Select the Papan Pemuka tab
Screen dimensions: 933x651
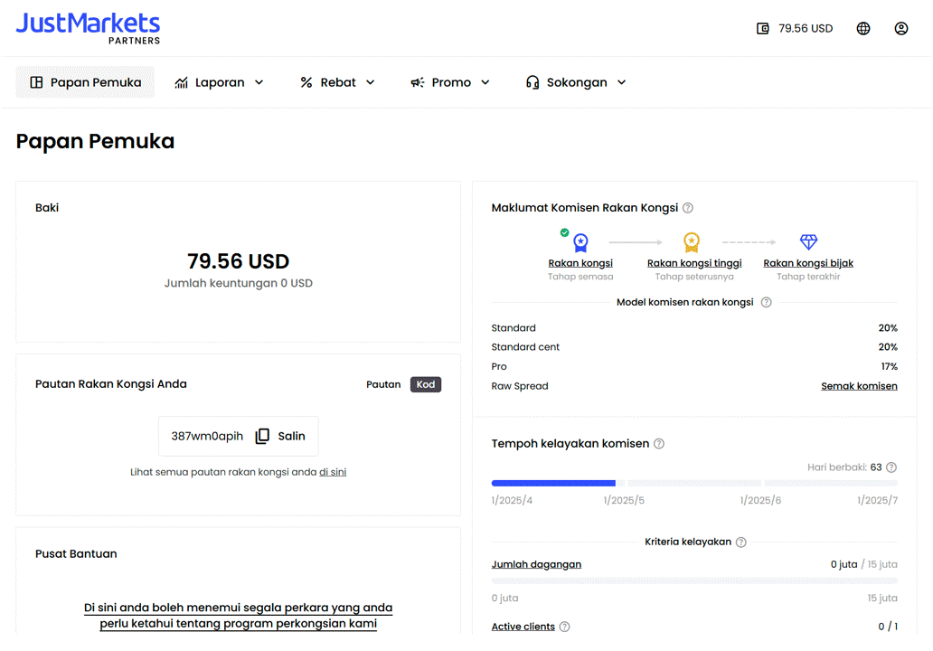(x=85, y=82)
